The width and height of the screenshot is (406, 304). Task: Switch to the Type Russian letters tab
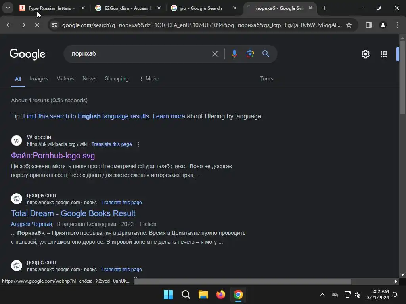coord(52,8)
